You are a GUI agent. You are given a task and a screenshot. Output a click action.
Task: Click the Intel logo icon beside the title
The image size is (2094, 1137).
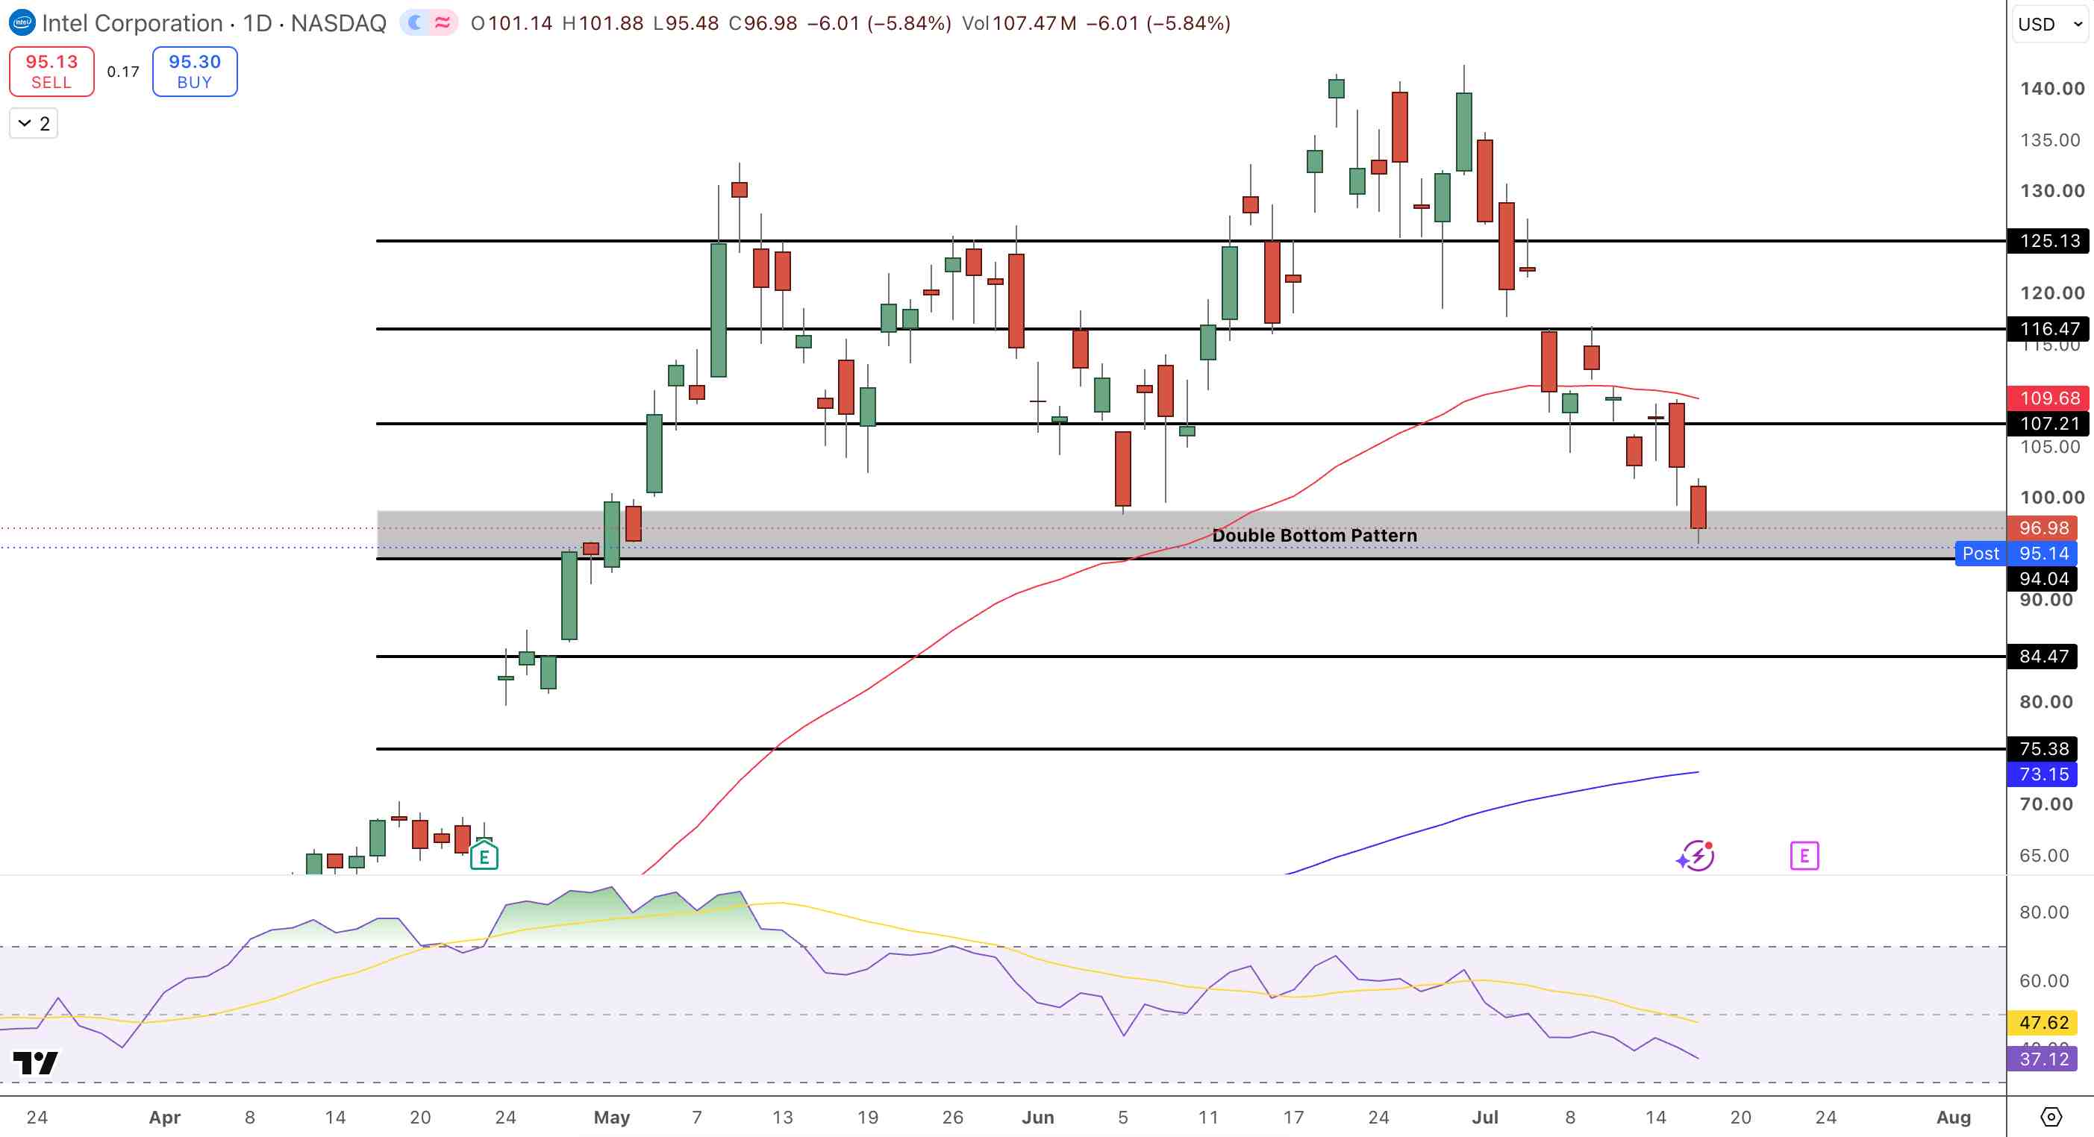(x=22, y=23)
